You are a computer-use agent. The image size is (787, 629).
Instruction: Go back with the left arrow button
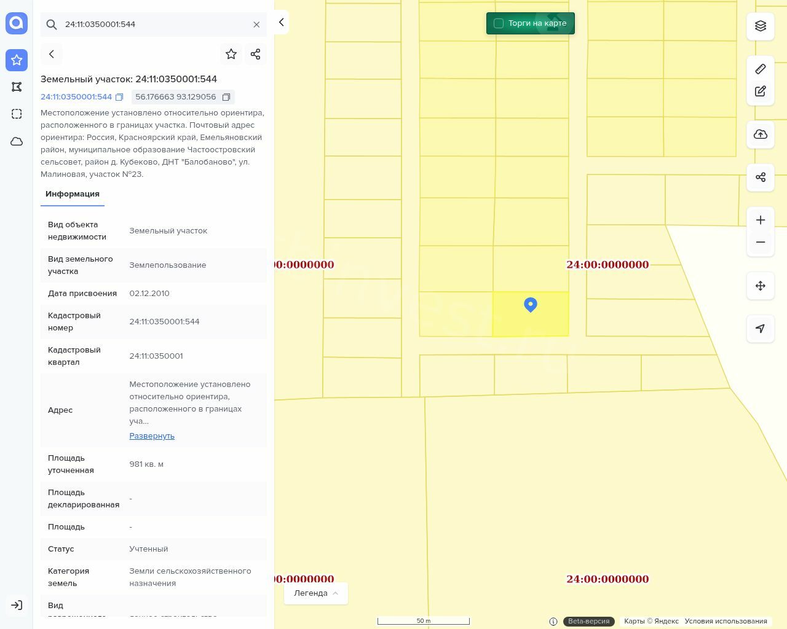(52, 54)
